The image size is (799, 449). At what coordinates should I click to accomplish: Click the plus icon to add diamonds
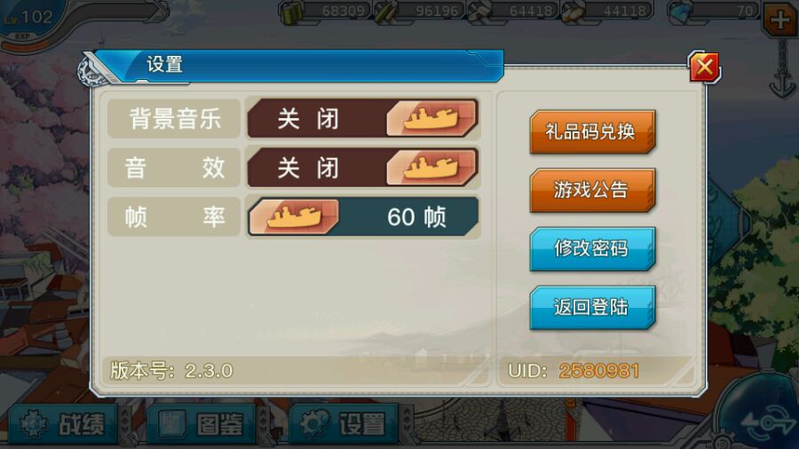coord(779,20)
